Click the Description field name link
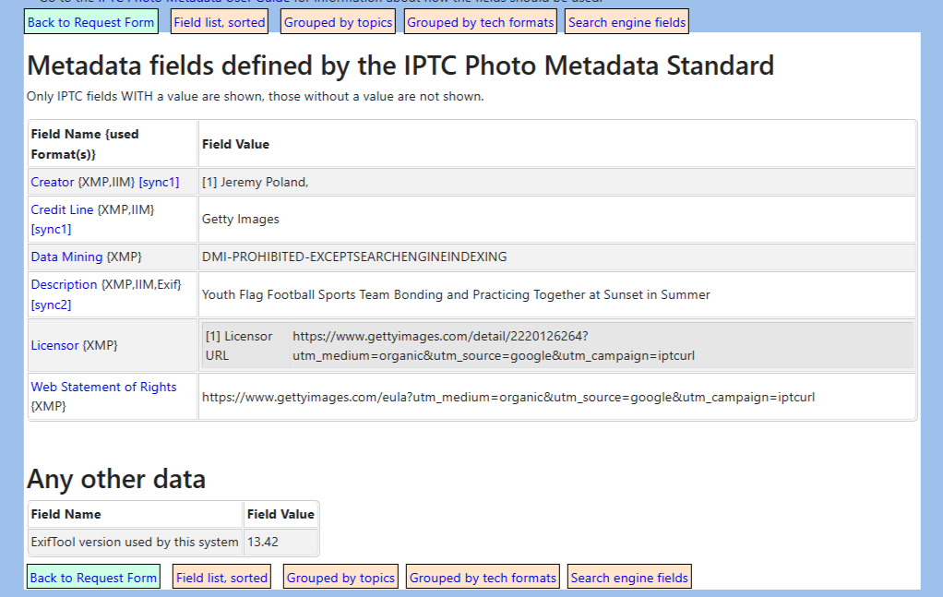 (64, 284)
